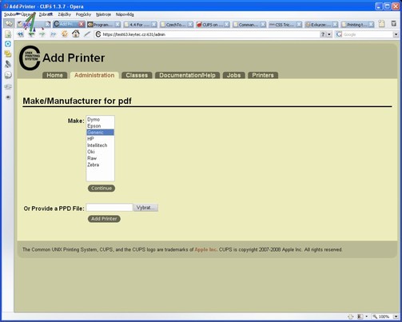This screenshot has width=402, height=322.
Task: Open the blue gear sidebar panel icon
Action: (8, 44)
